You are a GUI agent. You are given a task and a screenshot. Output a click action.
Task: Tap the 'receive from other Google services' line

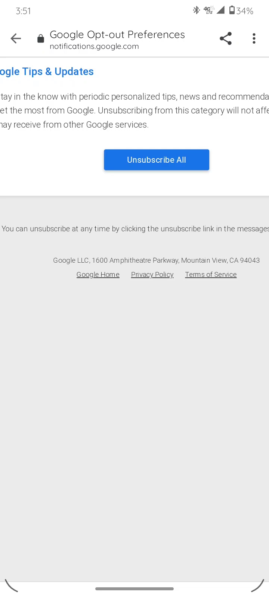coord(74,125)
